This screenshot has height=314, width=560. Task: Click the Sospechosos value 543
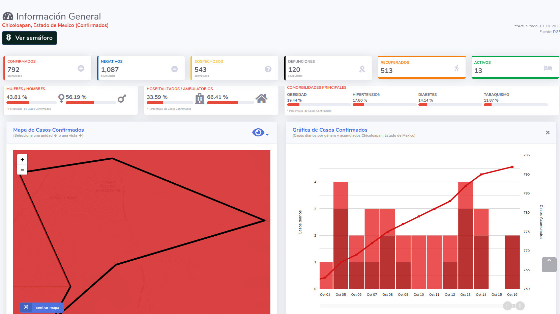201,70
